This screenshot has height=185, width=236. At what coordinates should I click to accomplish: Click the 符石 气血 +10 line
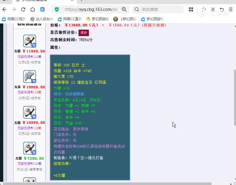click(x=68, y=123)
